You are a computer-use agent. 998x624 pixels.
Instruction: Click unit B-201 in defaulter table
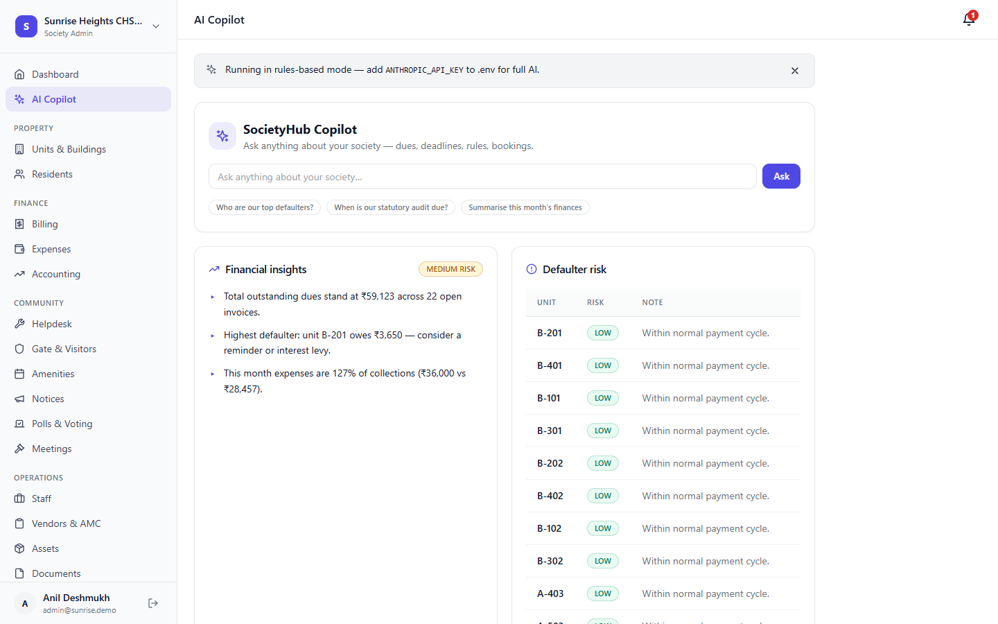[x=550, y=333]
